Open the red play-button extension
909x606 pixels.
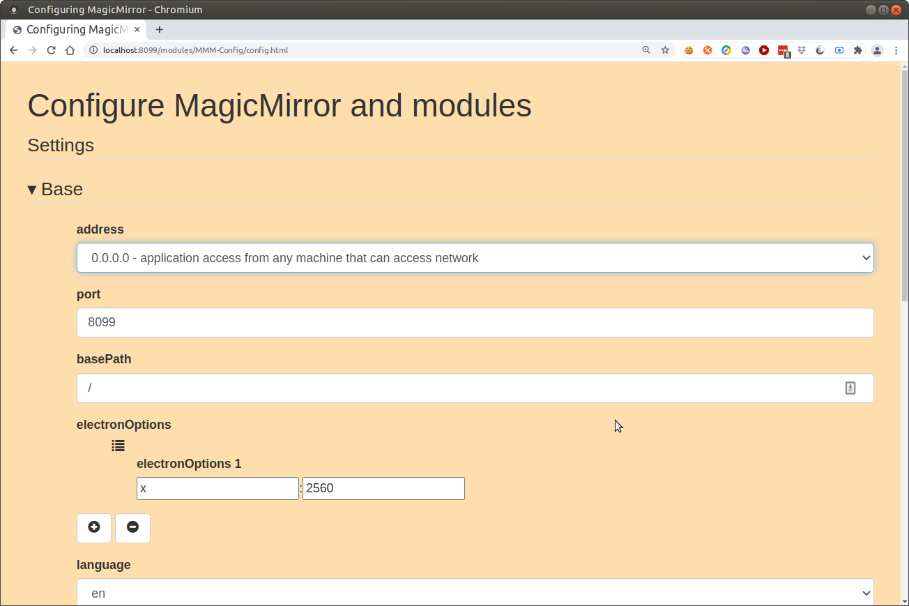(764, 50)
